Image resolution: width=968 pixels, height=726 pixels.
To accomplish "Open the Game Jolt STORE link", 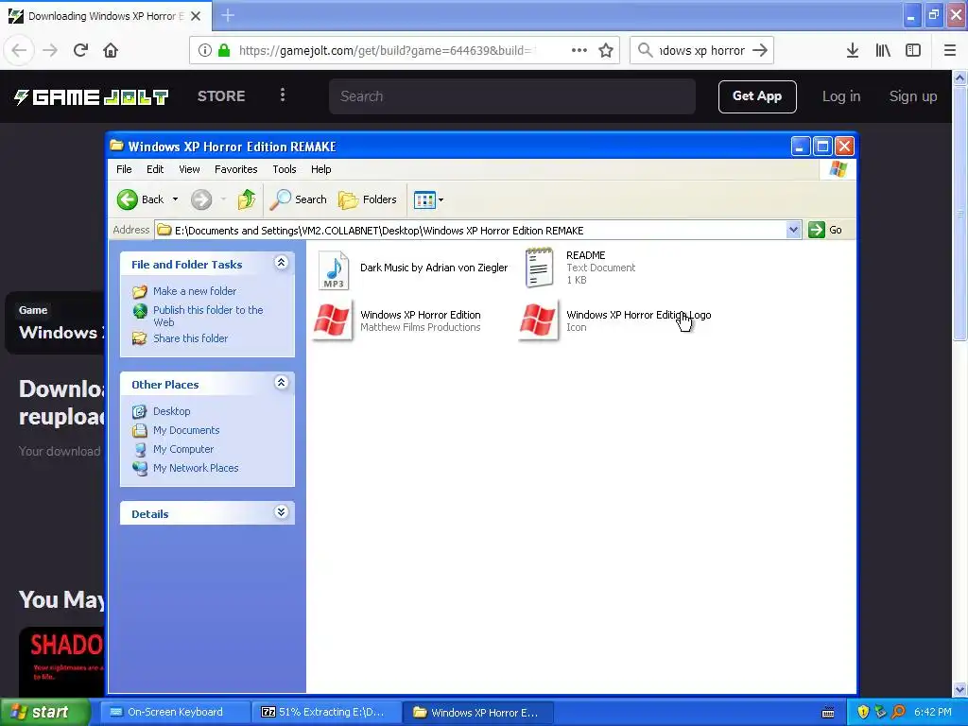I will (221, 96).
